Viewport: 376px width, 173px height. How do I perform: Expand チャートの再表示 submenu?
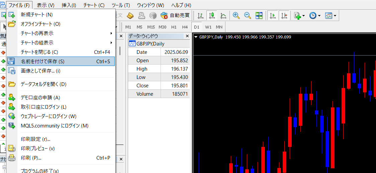point(61,33)
